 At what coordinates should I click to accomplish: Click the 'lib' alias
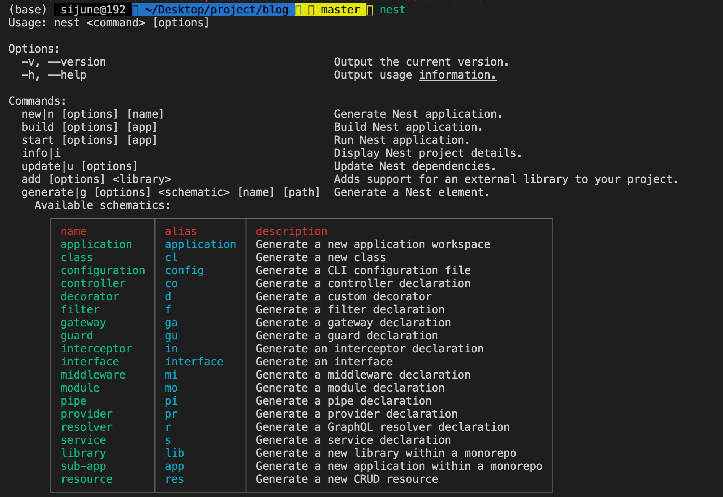(174, 453)
